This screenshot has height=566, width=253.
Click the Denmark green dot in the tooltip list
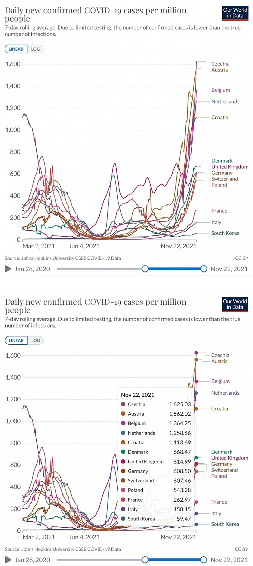coord(123,452)
